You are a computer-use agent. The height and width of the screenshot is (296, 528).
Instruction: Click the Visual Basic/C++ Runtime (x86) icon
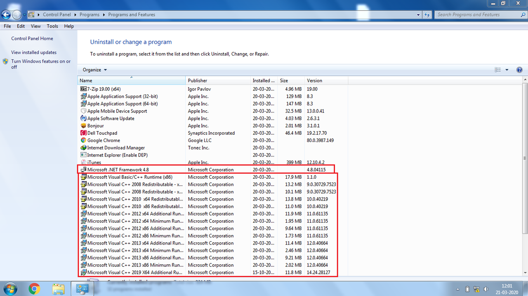click(83, 177)
